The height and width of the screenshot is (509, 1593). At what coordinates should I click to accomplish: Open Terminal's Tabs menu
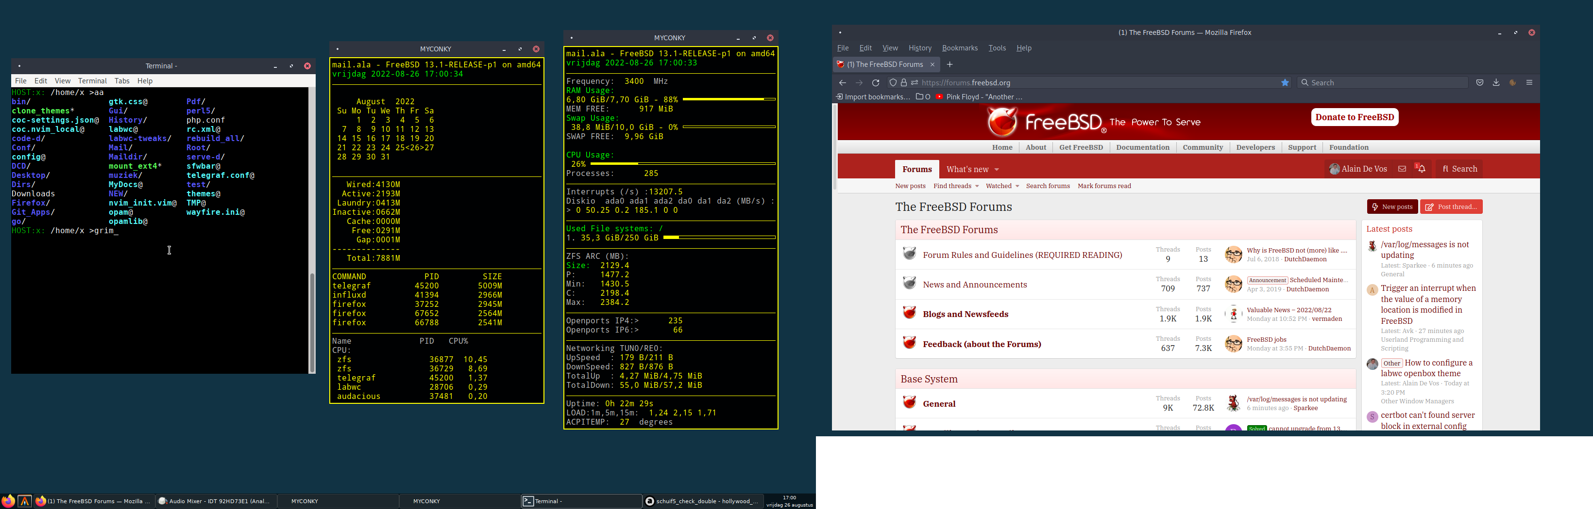point(122,81)
